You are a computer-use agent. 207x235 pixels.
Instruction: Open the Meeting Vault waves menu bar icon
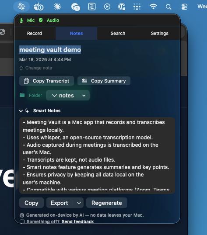(21, 7)
